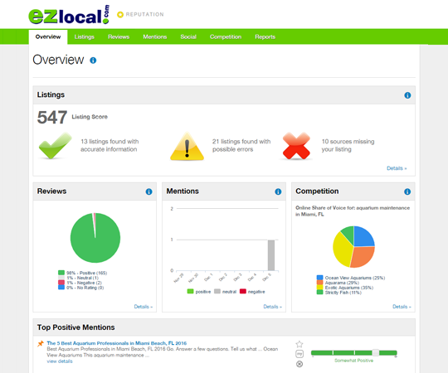
Task: Click Neutral (1) legend entry in Reviews
Action: 79,278
